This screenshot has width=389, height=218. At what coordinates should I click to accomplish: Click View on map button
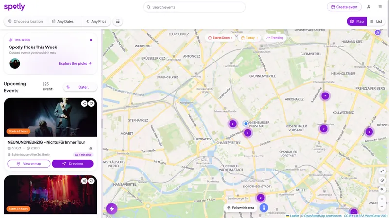pyautogui.click(x=29, y=164)
